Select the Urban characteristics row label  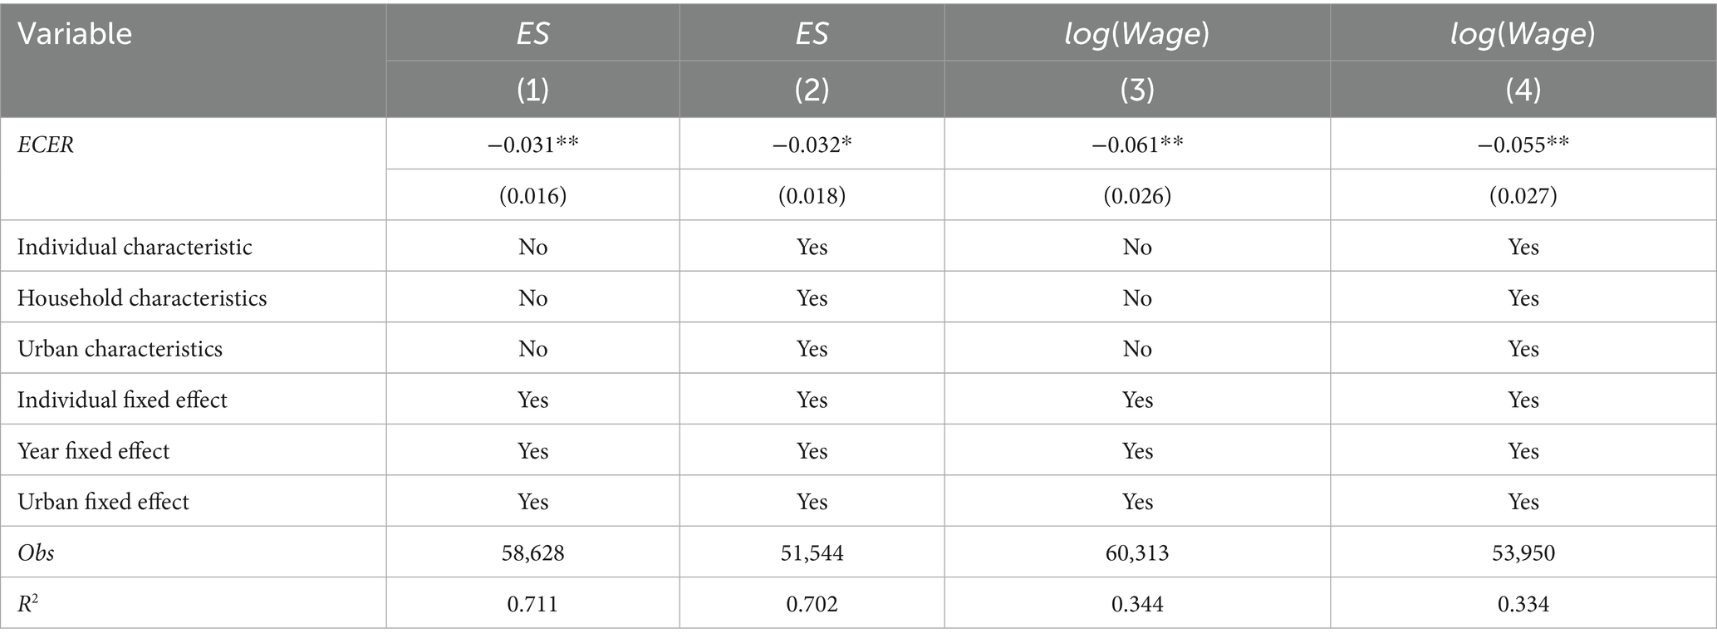coord(120,349)
